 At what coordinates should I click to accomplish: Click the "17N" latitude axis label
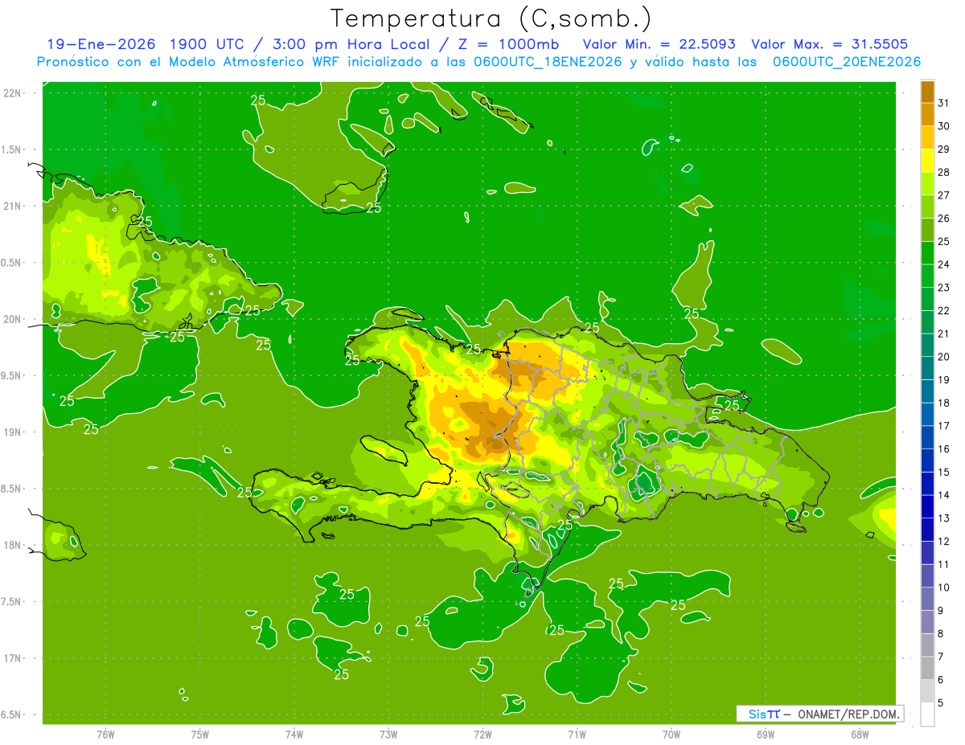tap(13, 659)
